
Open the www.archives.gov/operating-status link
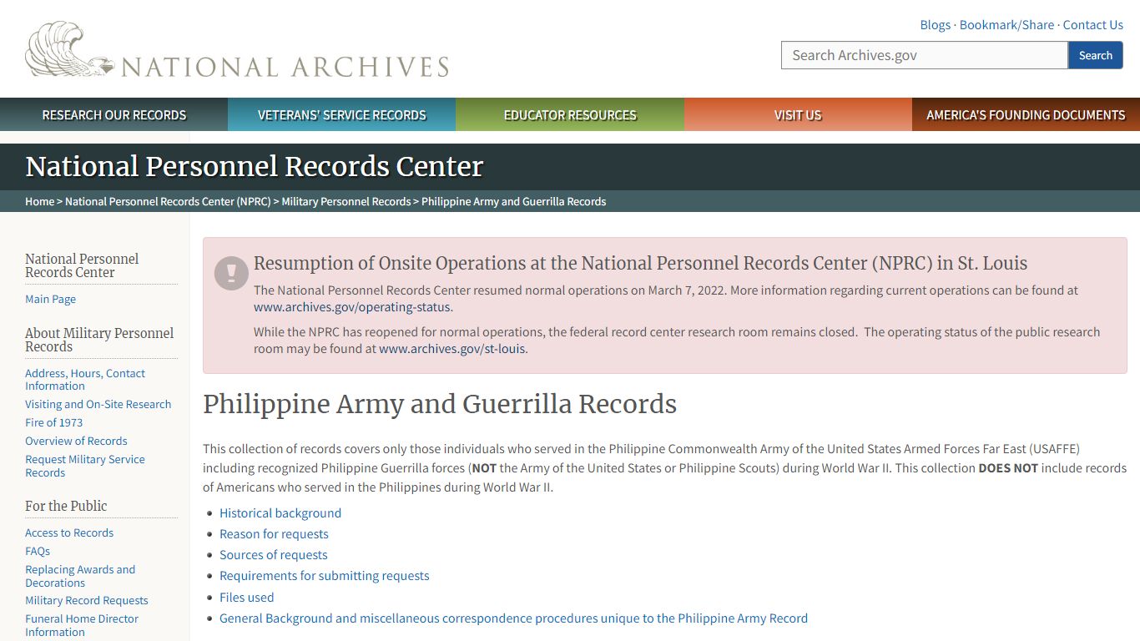pos(352,306)
